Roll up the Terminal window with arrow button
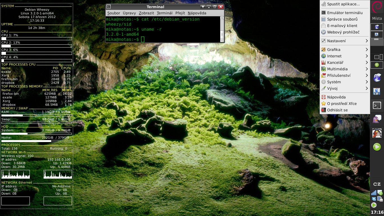This screenshot has height=216, width=384. click(203, 7)
